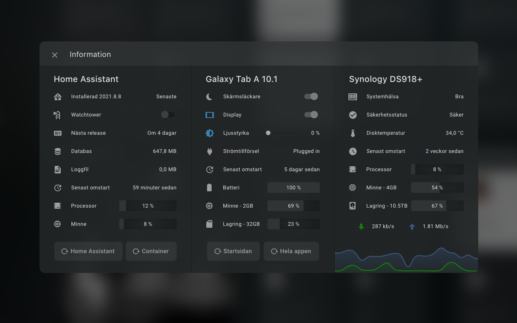
Task: Click the hard disk icon by Lagring - 10.5TB
Action: click(353, 206)
